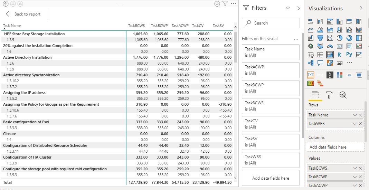369x190 pixels.
Task: Click the matrix vertical scrollbar thumb
Action: (236, 47)
